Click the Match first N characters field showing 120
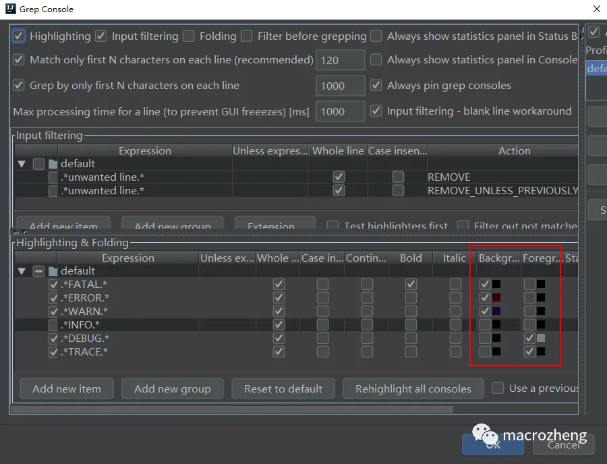607x464 pixels. click(x=341, y=60)
